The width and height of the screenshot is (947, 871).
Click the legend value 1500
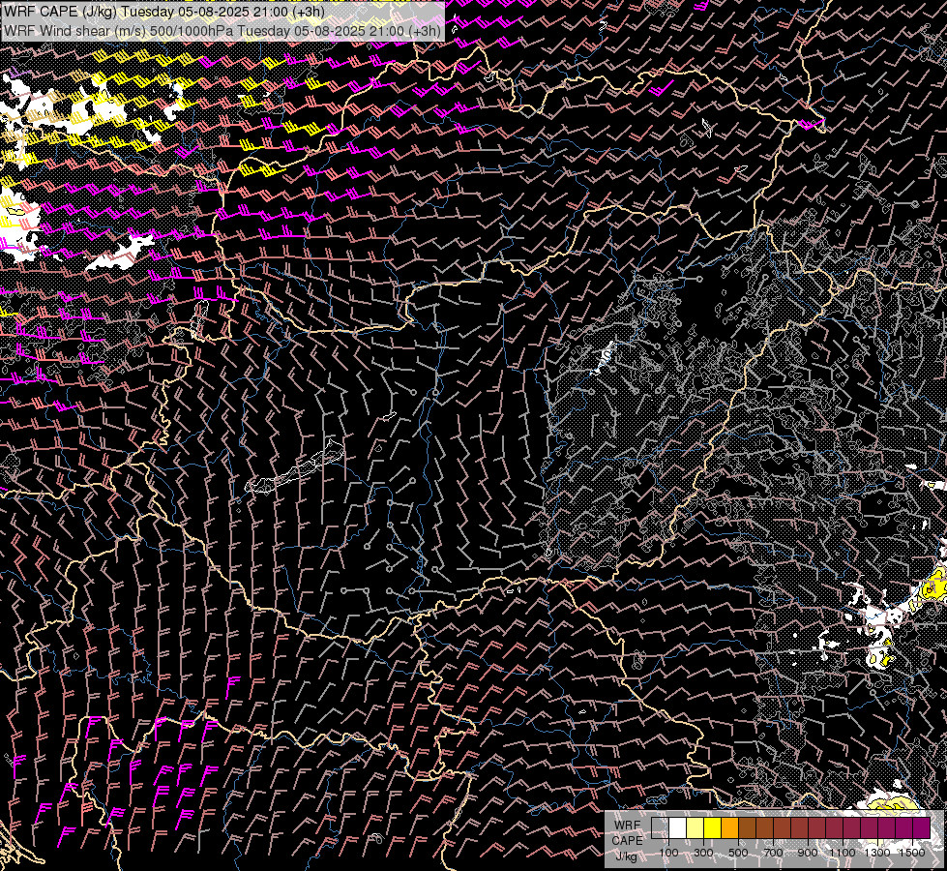point(912,853)
